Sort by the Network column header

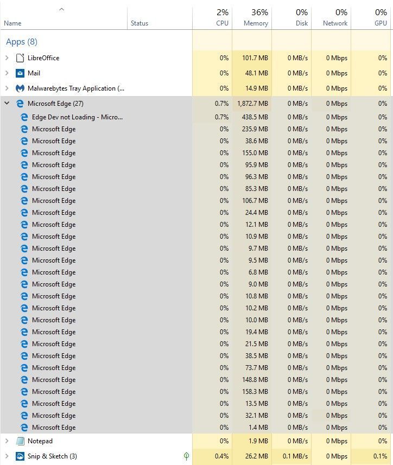[x=331, y=18]
